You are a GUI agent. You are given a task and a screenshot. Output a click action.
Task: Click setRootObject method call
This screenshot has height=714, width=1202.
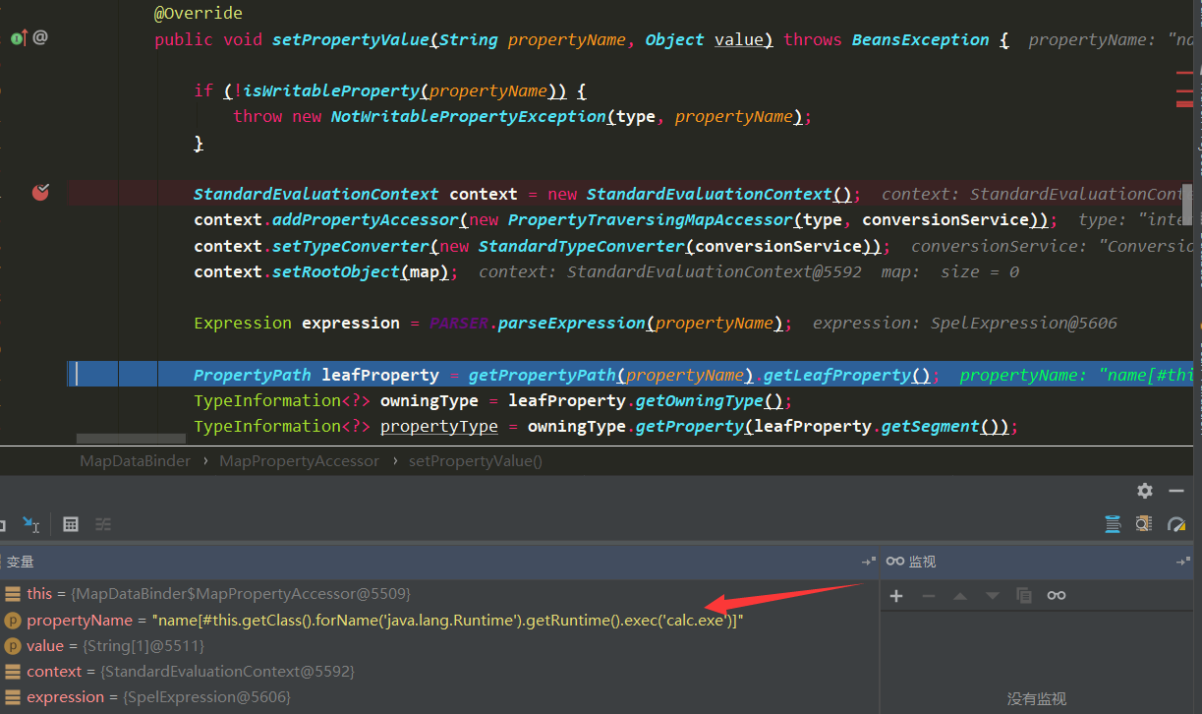click(335, 271)
